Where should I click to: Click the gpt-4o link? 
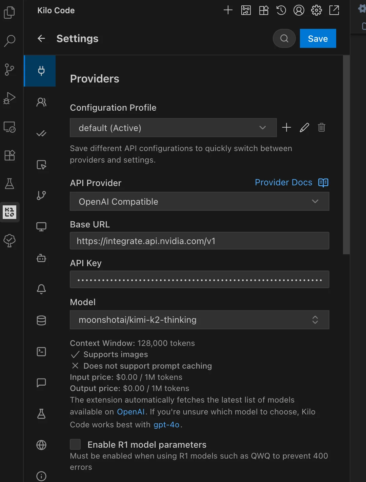166,424
